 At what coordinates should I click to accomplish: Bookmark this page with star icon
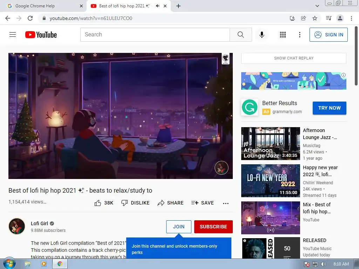(x=315, y=18)
